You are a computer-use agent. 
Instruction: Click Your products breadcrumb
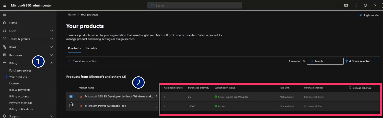[x=90, y=15]
